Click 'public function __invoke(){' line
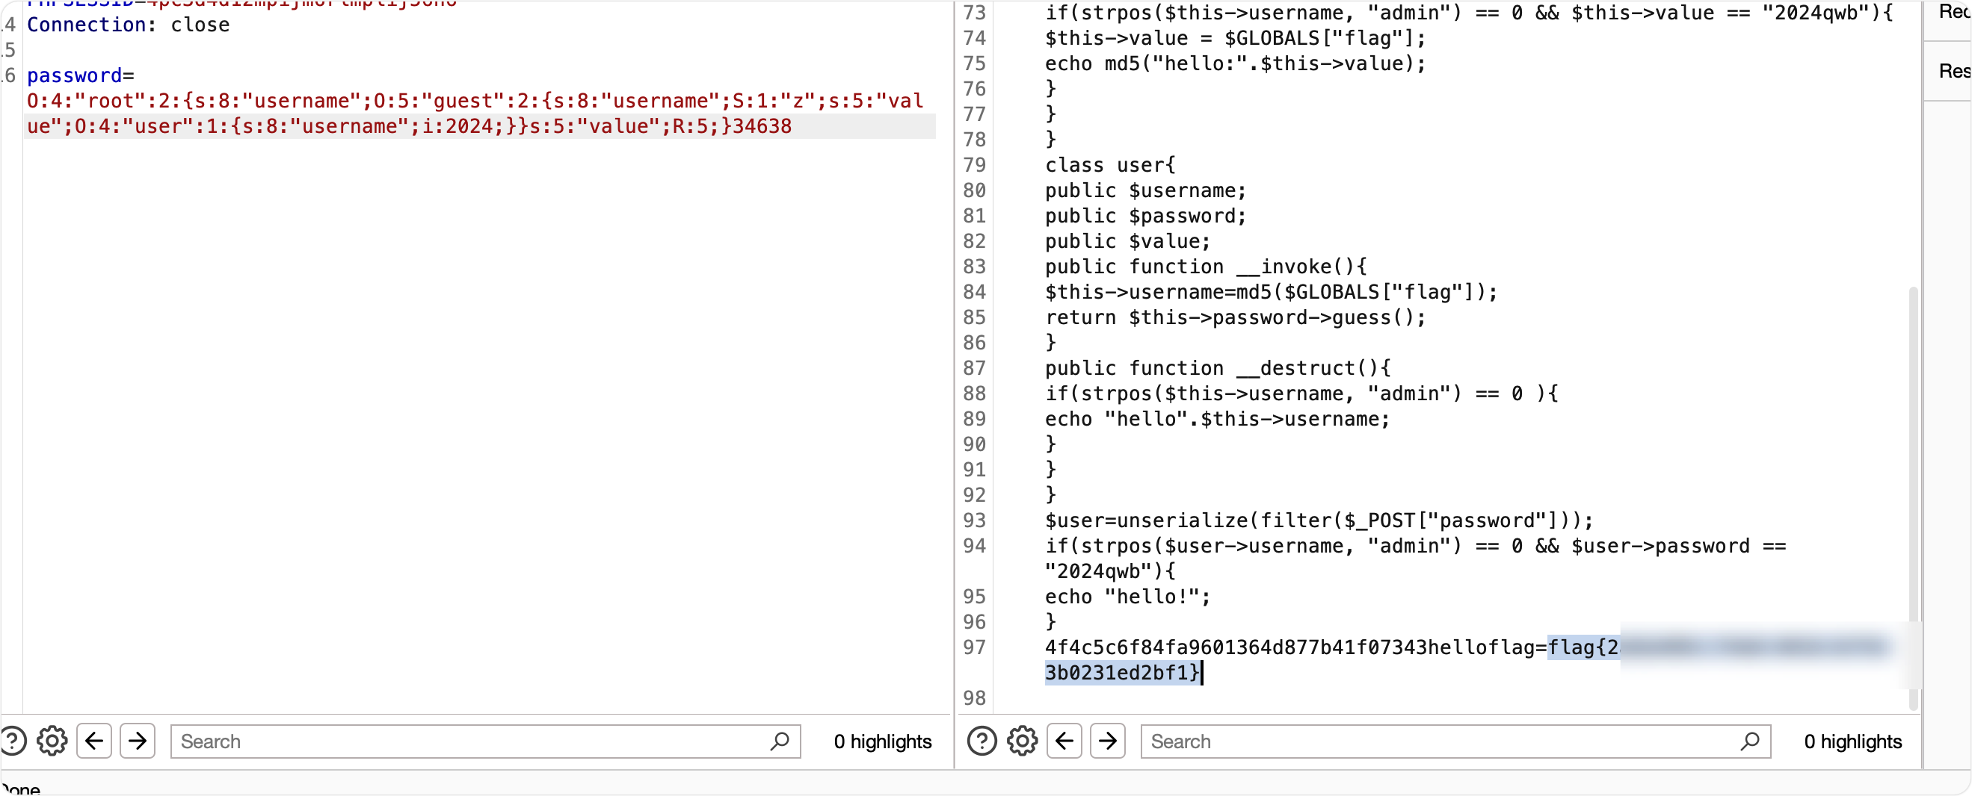Screen dimensions: 1972x796 pyautogui.click(x=1206, y=267)
